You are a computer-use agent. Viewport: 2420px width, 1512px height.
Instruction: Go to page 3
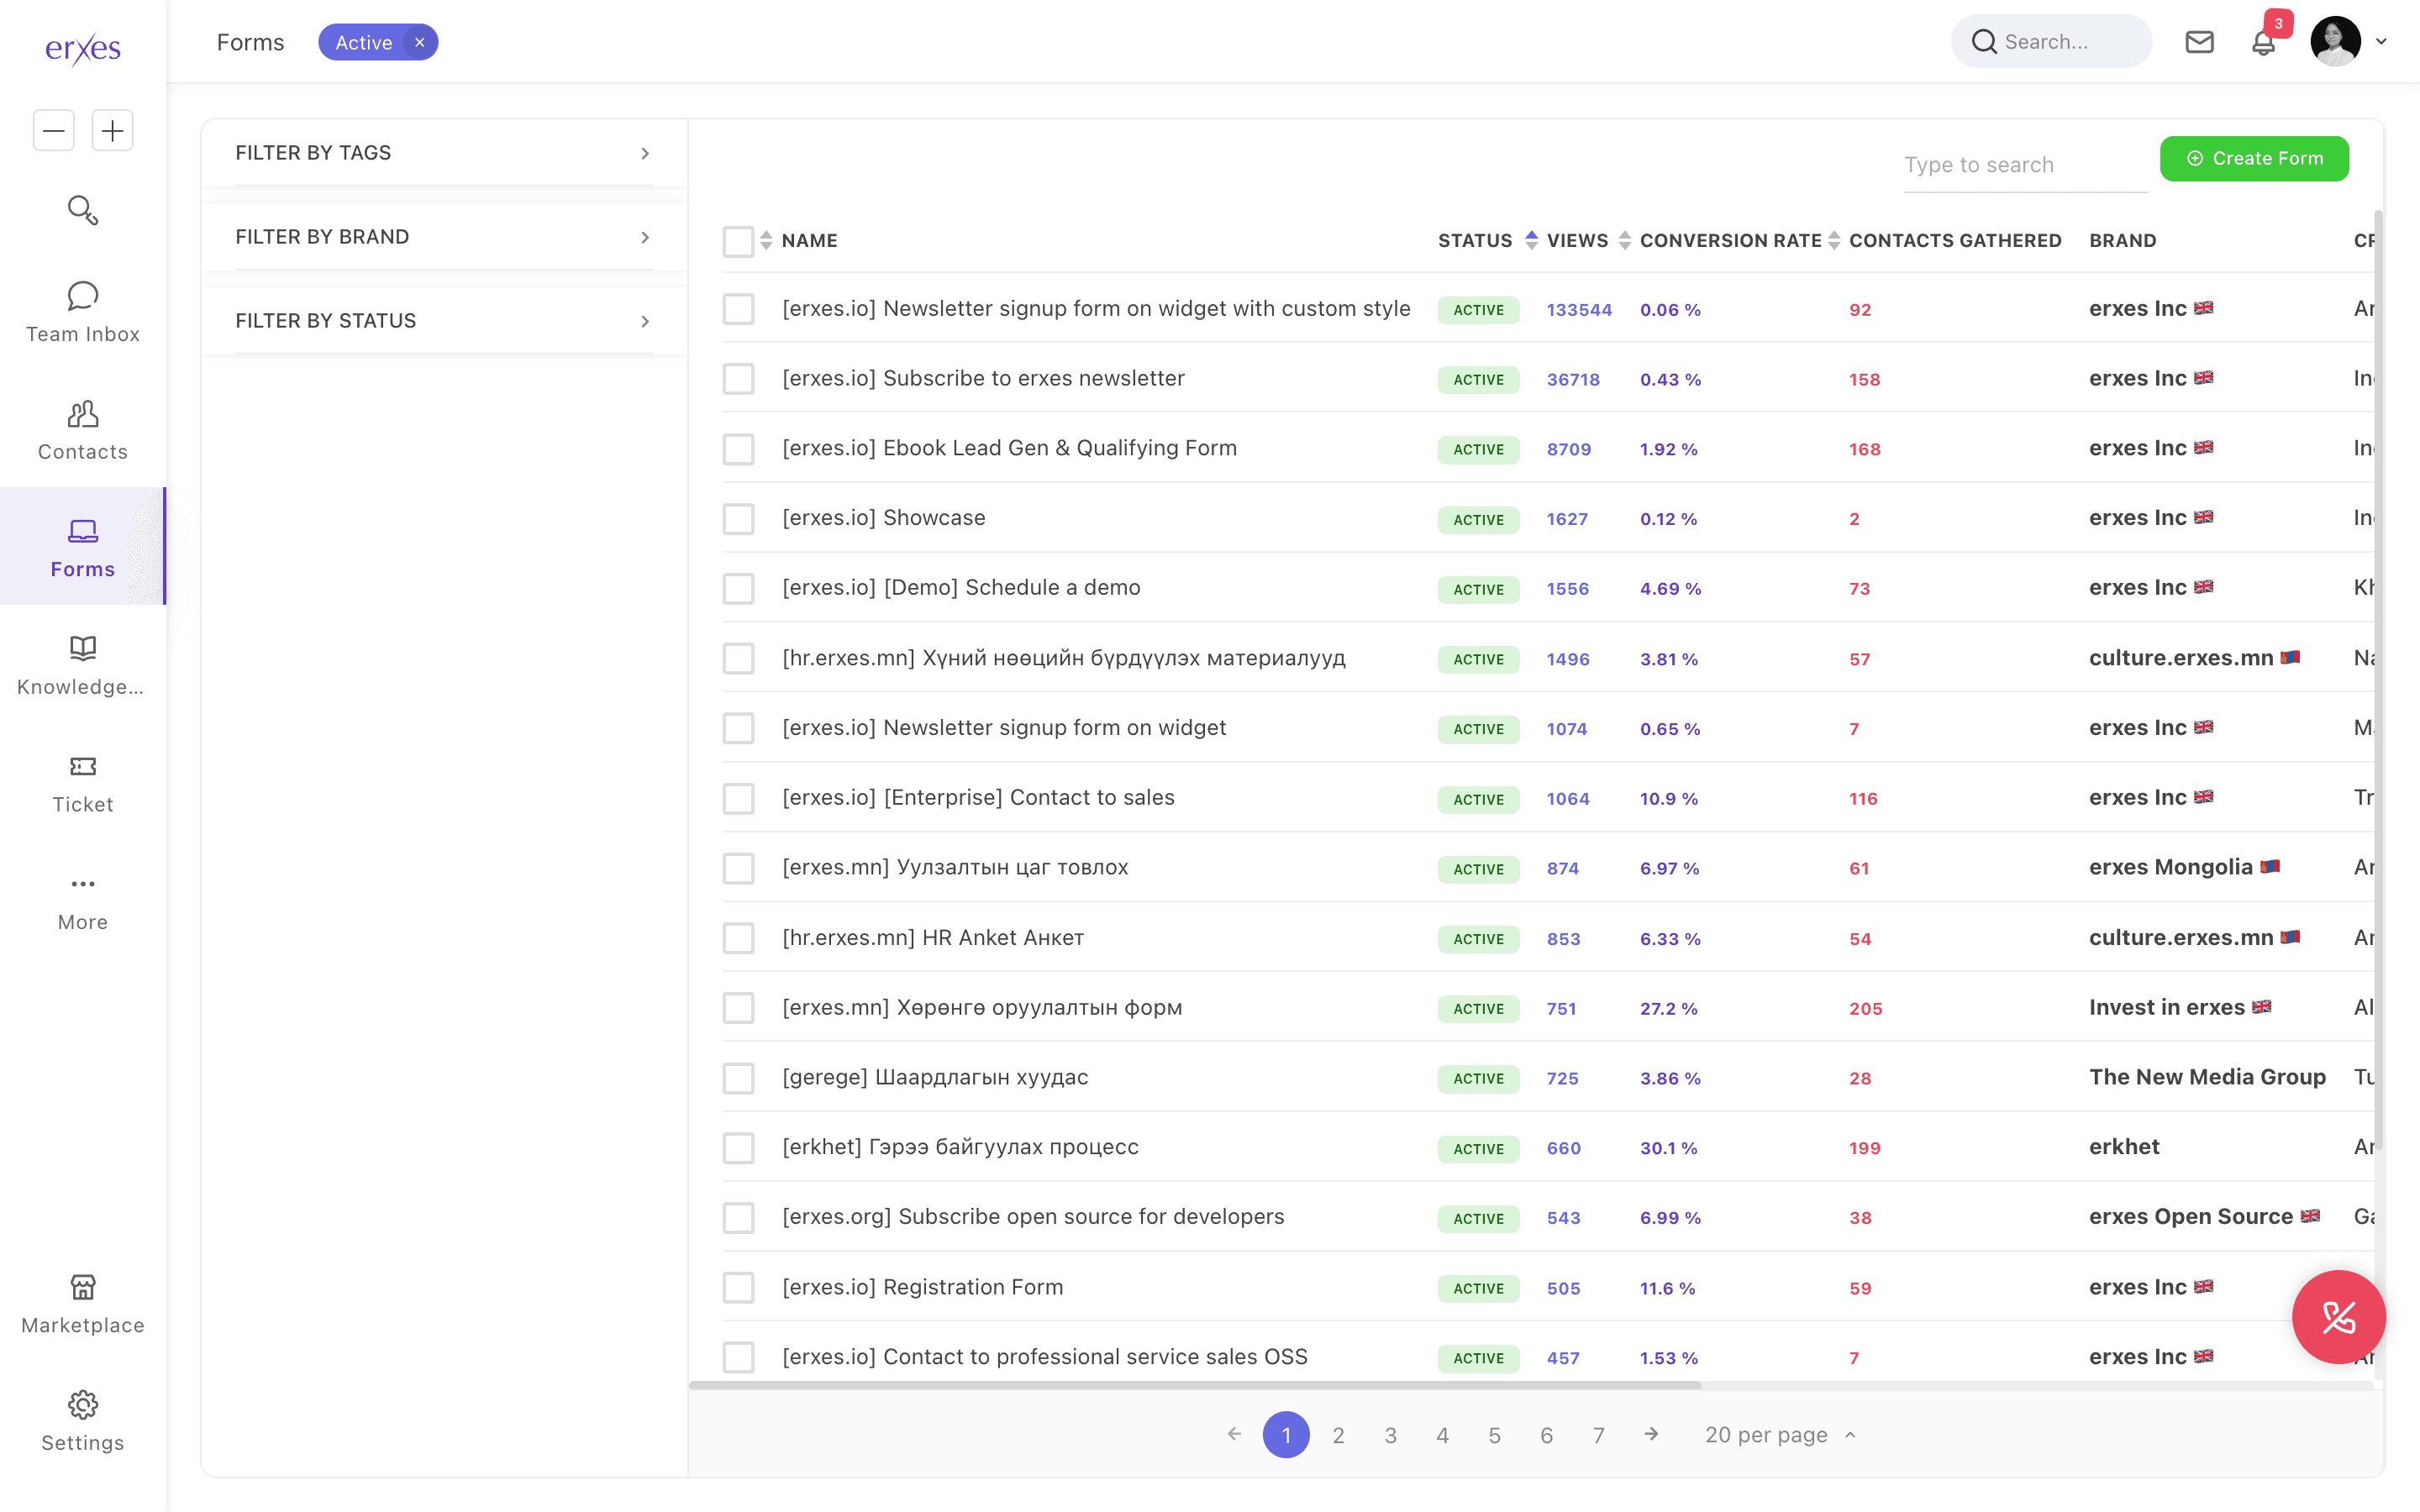pos(1390,1434)
